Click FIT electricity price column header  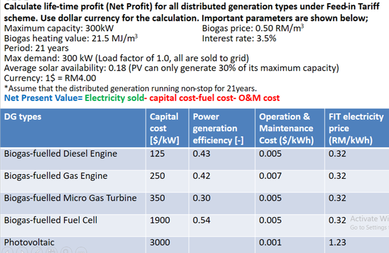[357, 128]
